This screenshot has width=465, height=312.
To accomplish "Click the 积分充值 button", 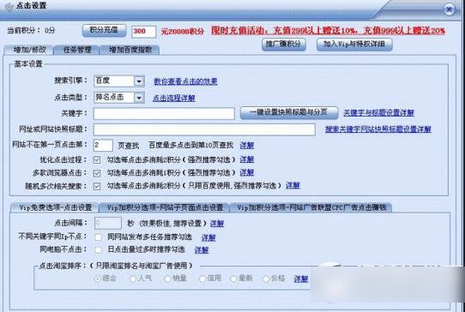I will 104,30.
